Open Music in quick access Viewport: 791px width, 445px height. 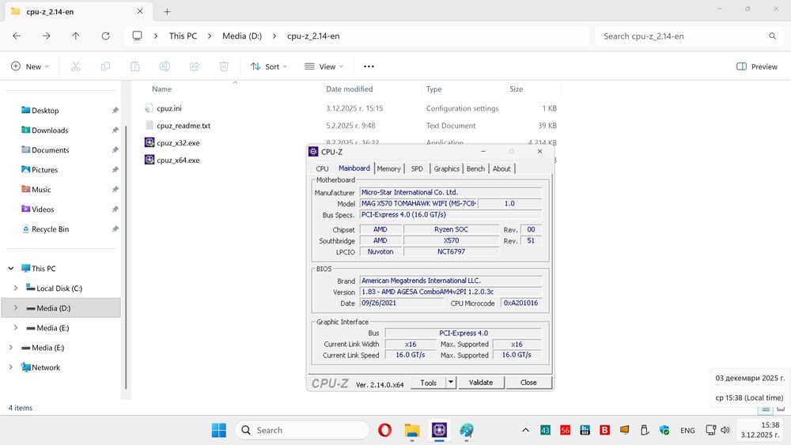click(41, 190)
